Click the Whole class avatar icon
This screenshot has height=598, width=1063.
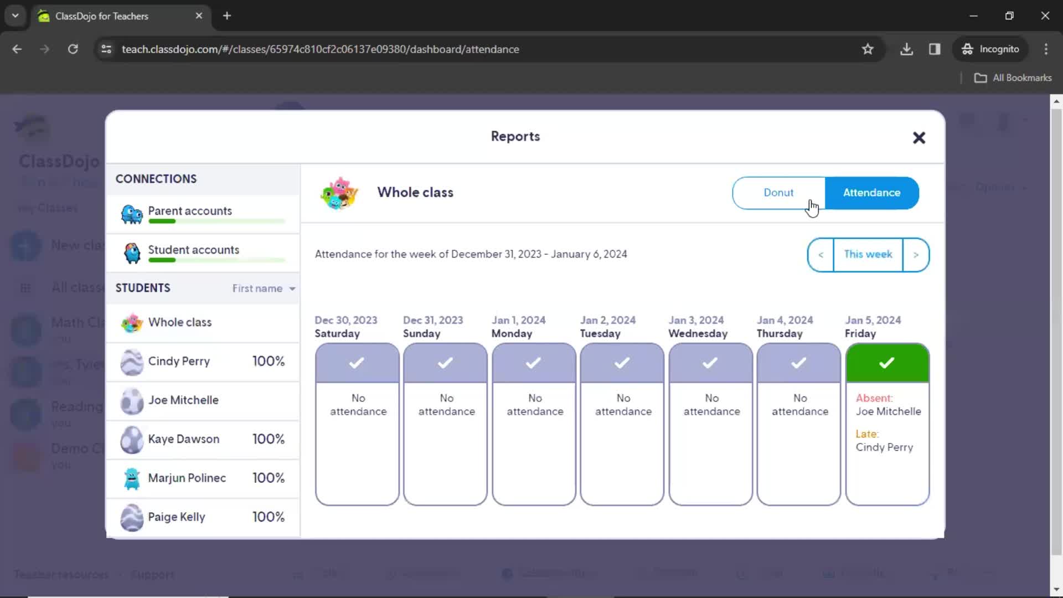[339, 192]
